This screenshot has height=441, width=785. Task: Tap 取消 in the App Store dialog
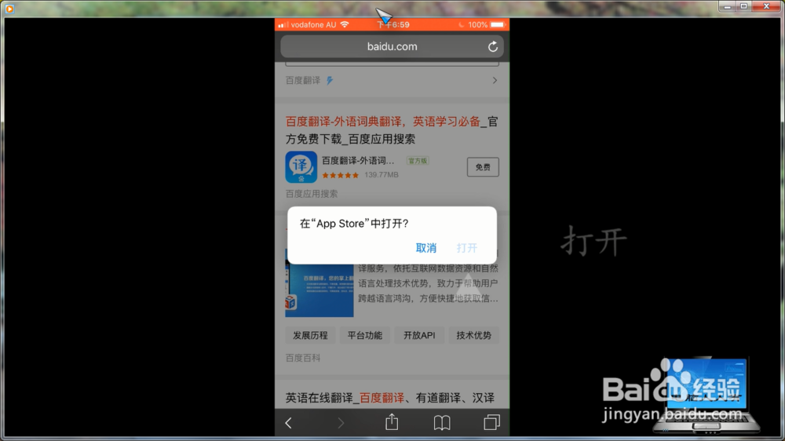click(426, 248)
